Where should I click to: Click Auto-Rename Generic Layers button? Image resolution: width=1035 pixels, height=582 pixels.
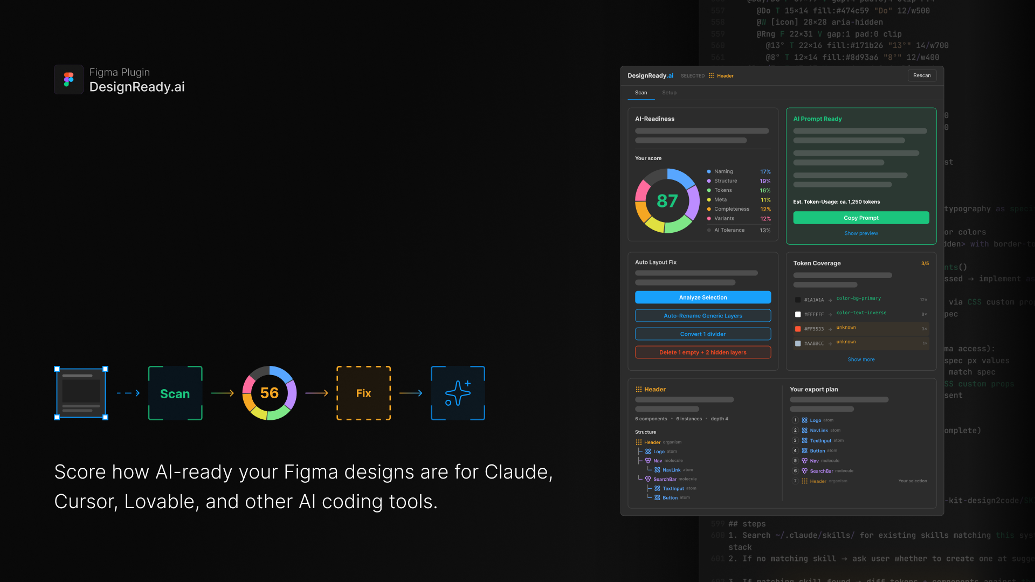(x=703, y=316)
